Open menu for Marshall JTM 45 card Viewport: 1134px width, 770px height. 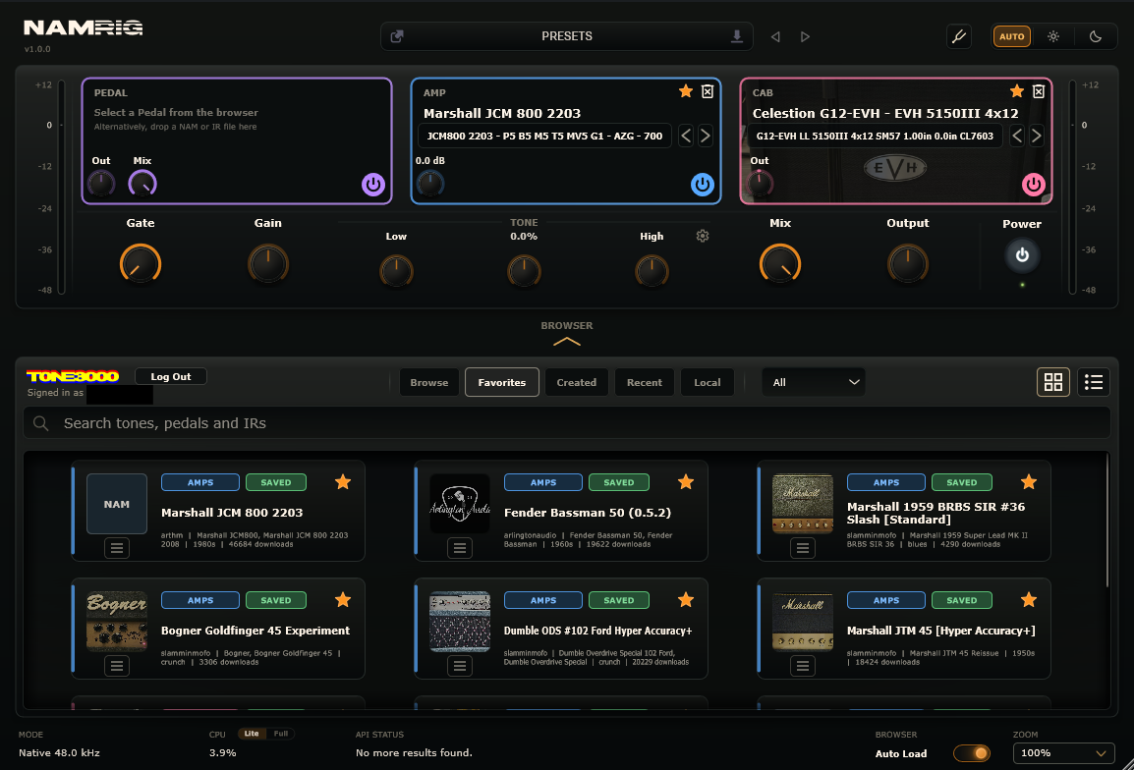(802, 666)
